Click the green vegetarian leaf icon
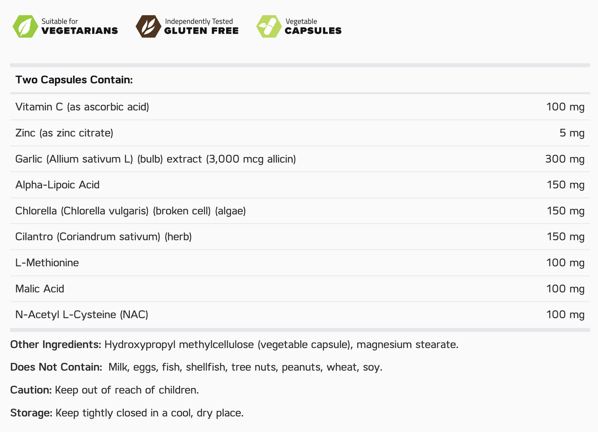 point(25,26)
